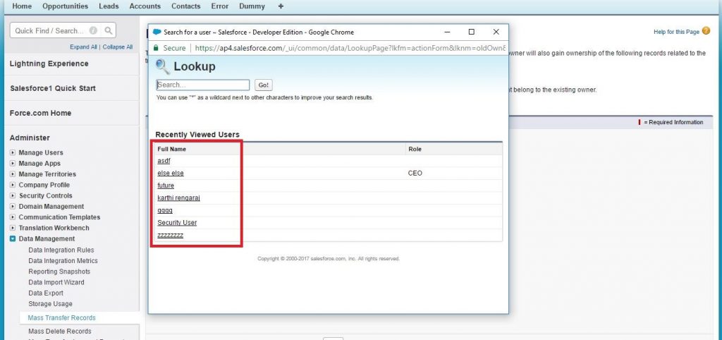Minimize the Lookup popup window

pos(446,32)
